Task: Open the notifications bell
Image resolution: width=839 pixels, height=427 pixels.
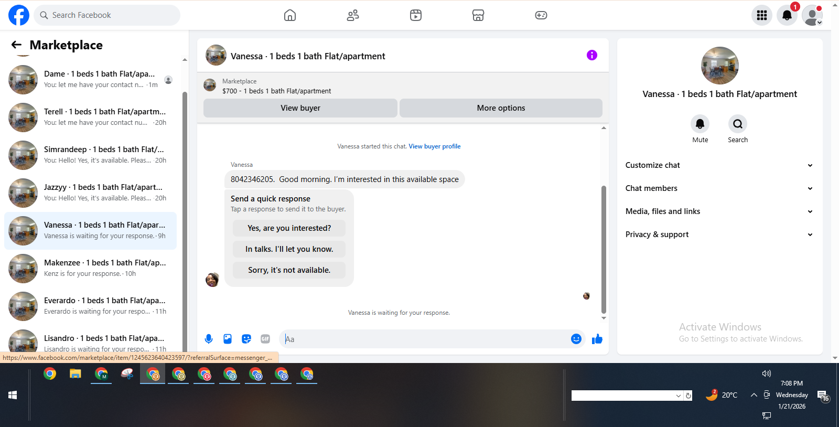Action: point(787,15)
